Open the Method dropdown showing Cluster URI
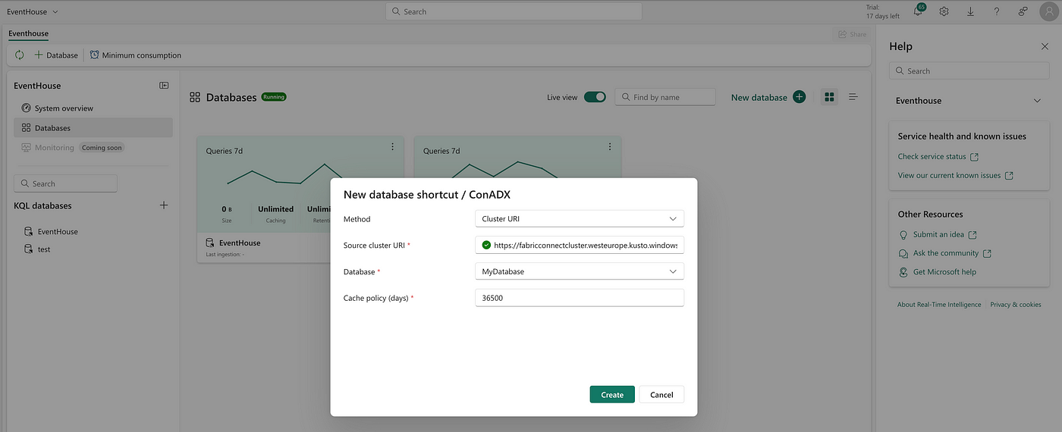The width and height of the screenshot is (1062, 432). click(580, 218)
